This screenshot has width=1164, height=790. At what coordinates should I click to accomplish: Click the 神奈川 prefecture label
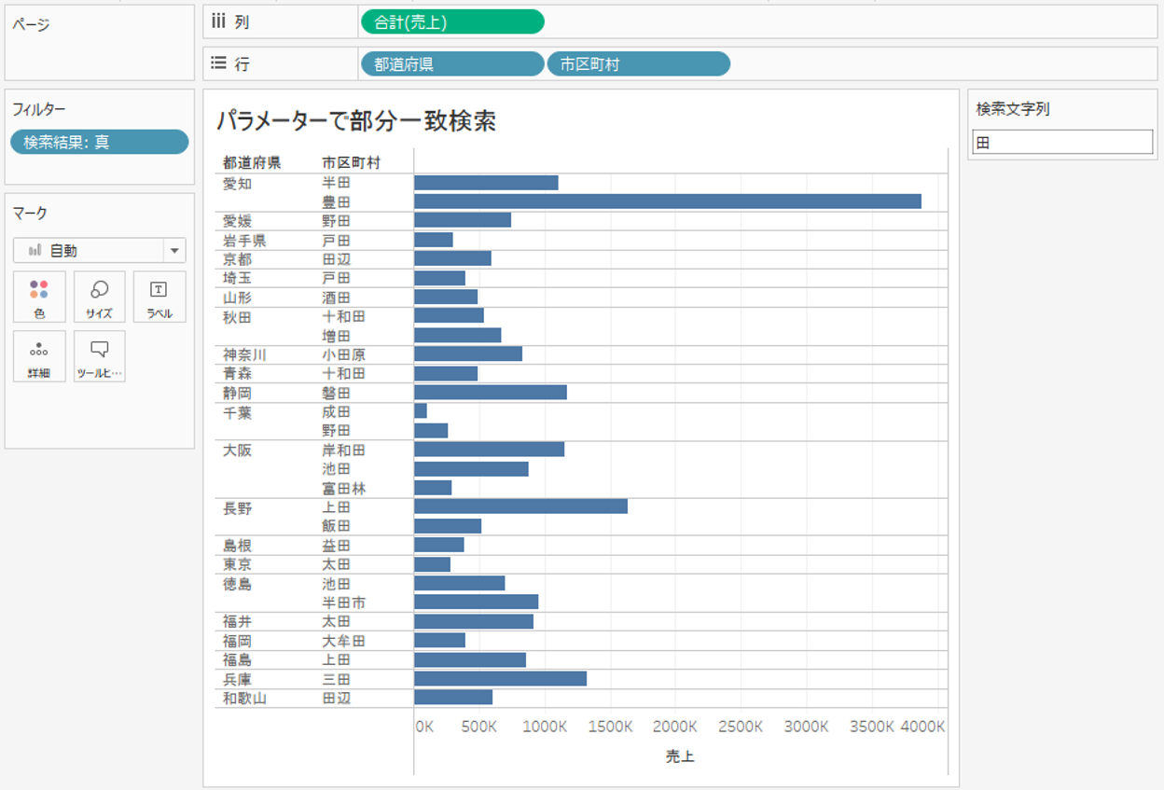pos(244,354)
